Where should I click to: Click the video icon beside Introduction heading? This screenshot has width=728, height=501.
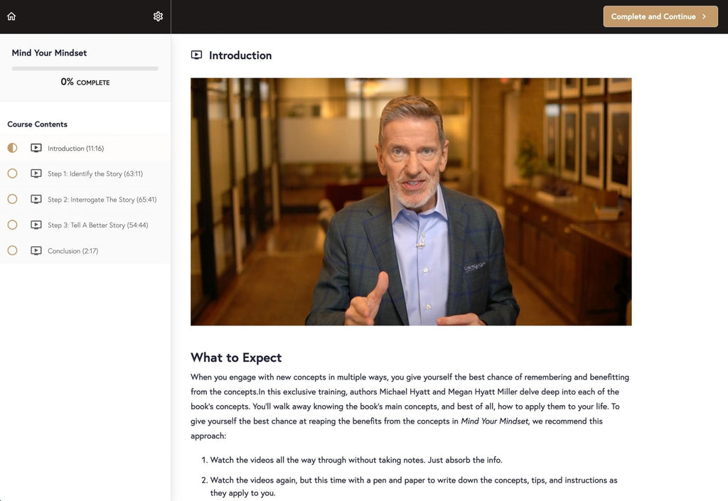(x=197, y=55)
